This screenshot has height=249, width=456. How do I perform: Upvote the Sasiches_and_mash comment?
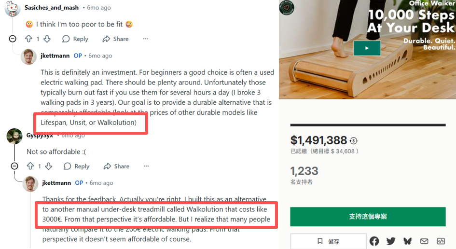(28, 39)
